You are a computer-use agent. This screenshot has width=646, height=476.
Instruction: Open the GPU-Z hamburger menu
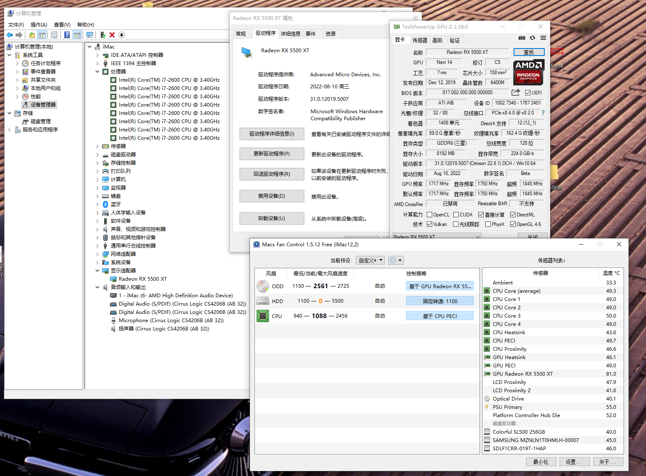(543, 38)
